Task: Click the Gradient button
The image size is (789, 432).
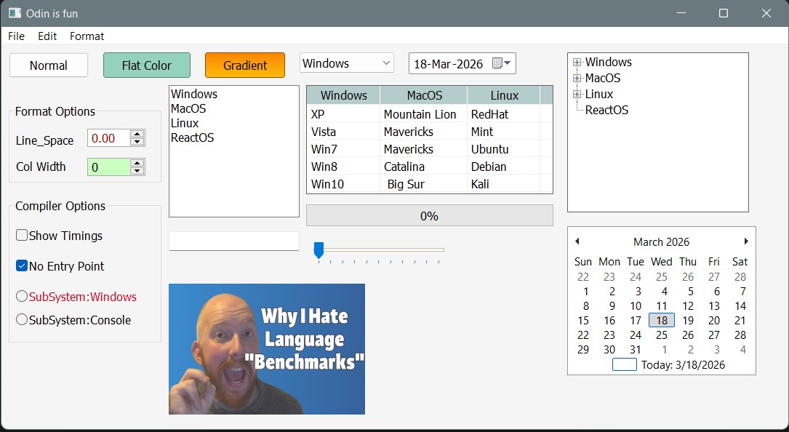Action: point(245,65)
